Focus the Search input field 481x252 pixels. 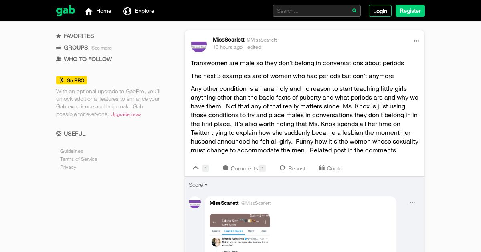[x=312, y=11]
